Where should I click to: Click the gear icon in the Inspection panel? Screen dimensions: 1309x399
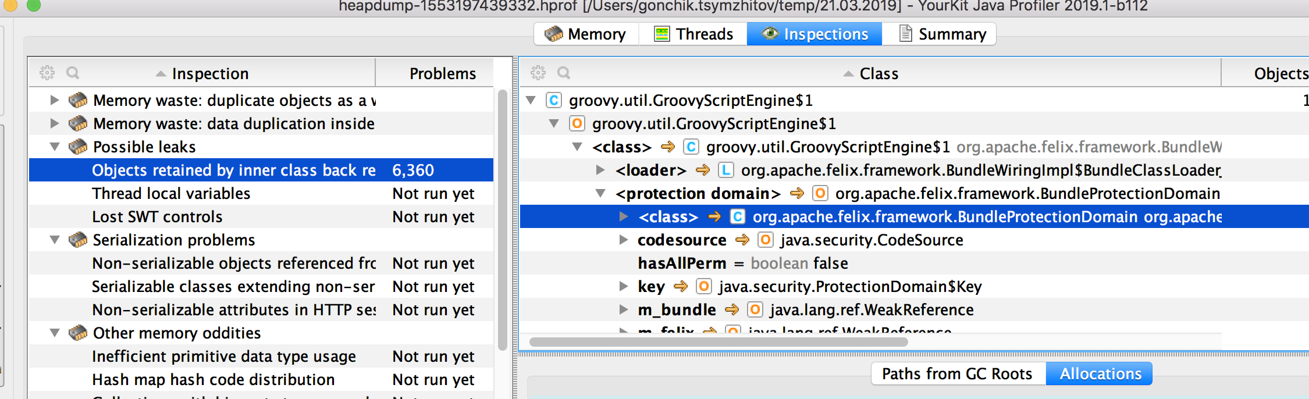tap(47, 73)
